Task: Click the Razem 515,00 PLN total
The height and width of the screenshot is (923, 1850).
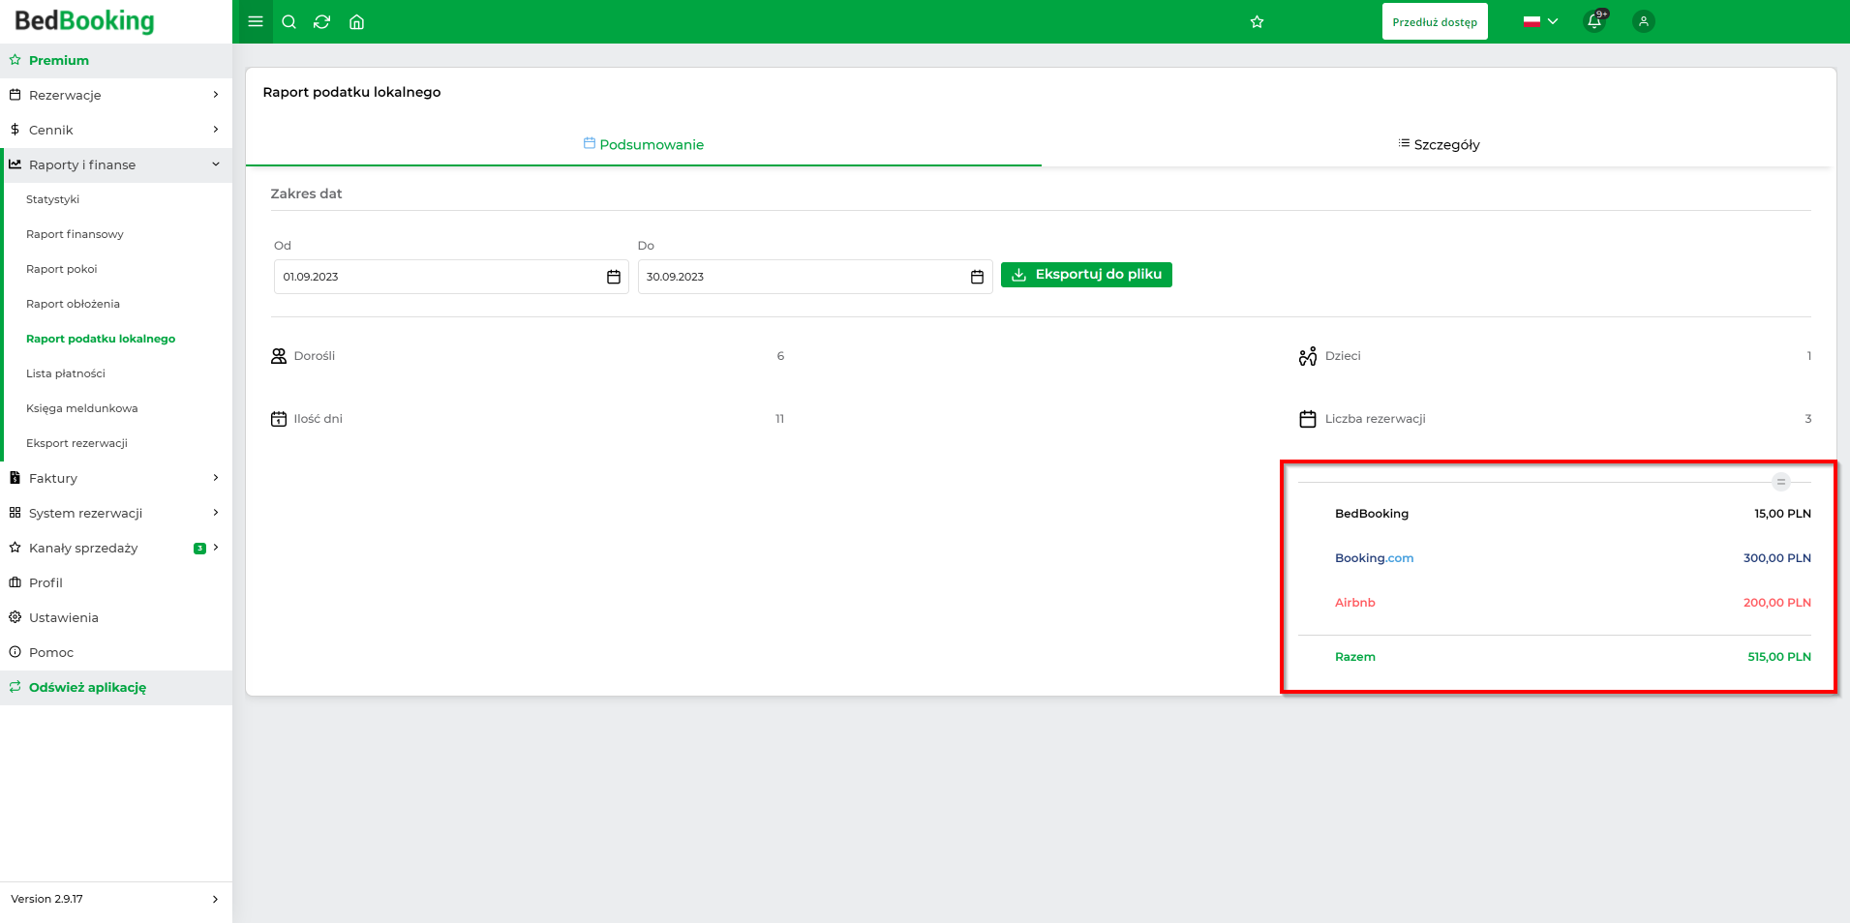Action: pos(1779,657)
